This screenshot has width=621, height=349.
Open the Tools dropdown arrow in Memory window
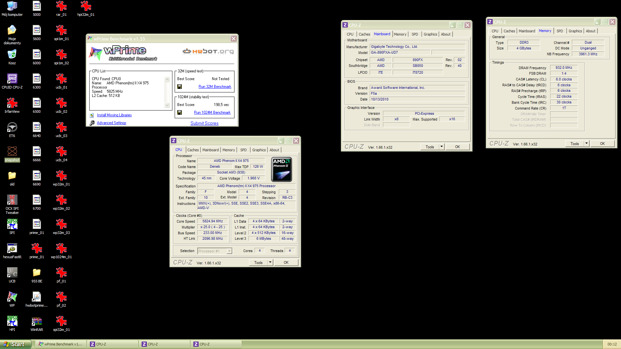coord(586,143)
